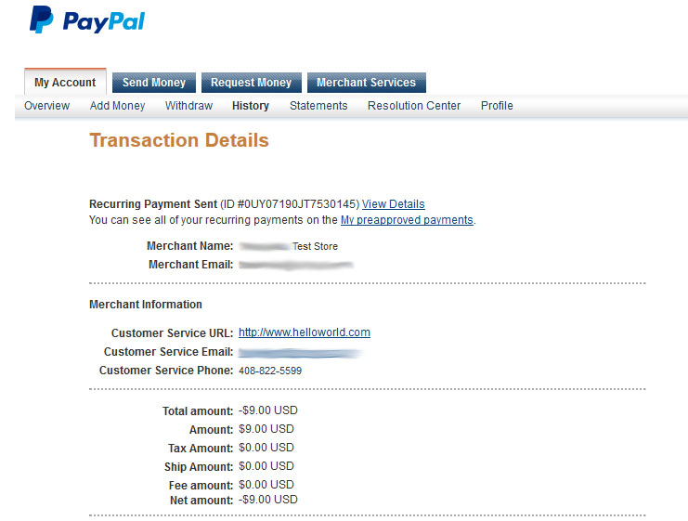Go to the Merchant Services tab
Viewport: 688px width, 521px height.
pos(367,83)
